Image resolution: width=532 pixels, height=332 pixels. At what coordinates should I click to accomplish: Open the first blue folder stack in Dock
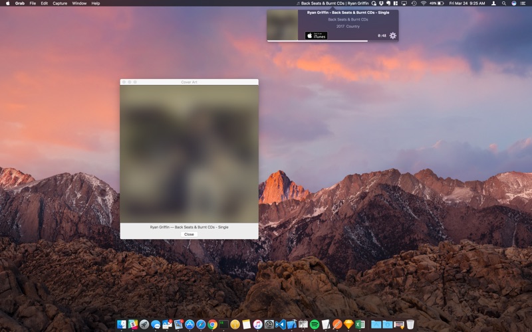[376, 324]
